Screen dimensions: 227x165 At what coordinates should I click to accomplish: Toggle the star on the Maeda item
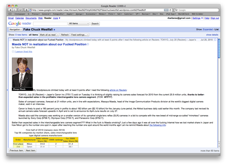pos(10,40)
